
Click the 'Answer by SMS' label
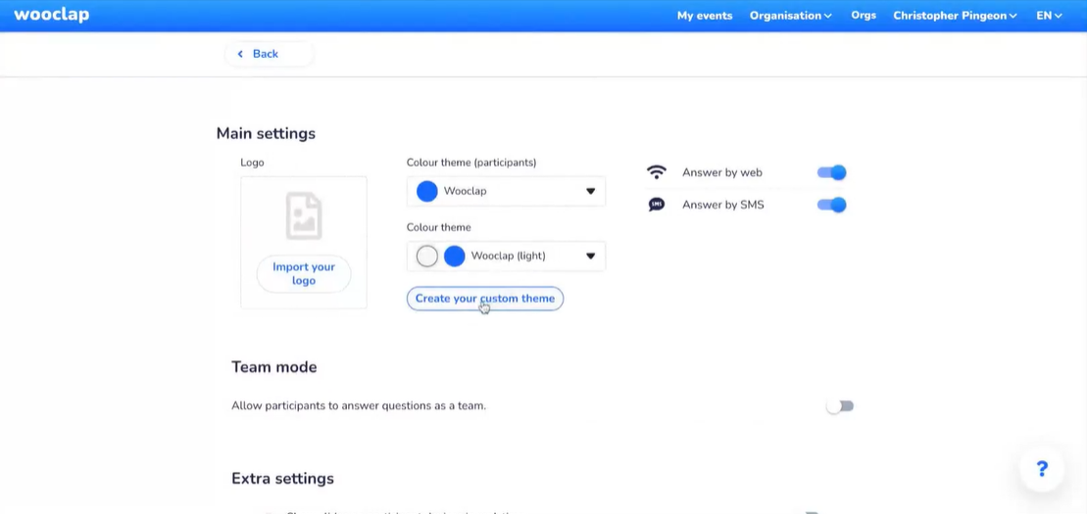tap(723, 205)
